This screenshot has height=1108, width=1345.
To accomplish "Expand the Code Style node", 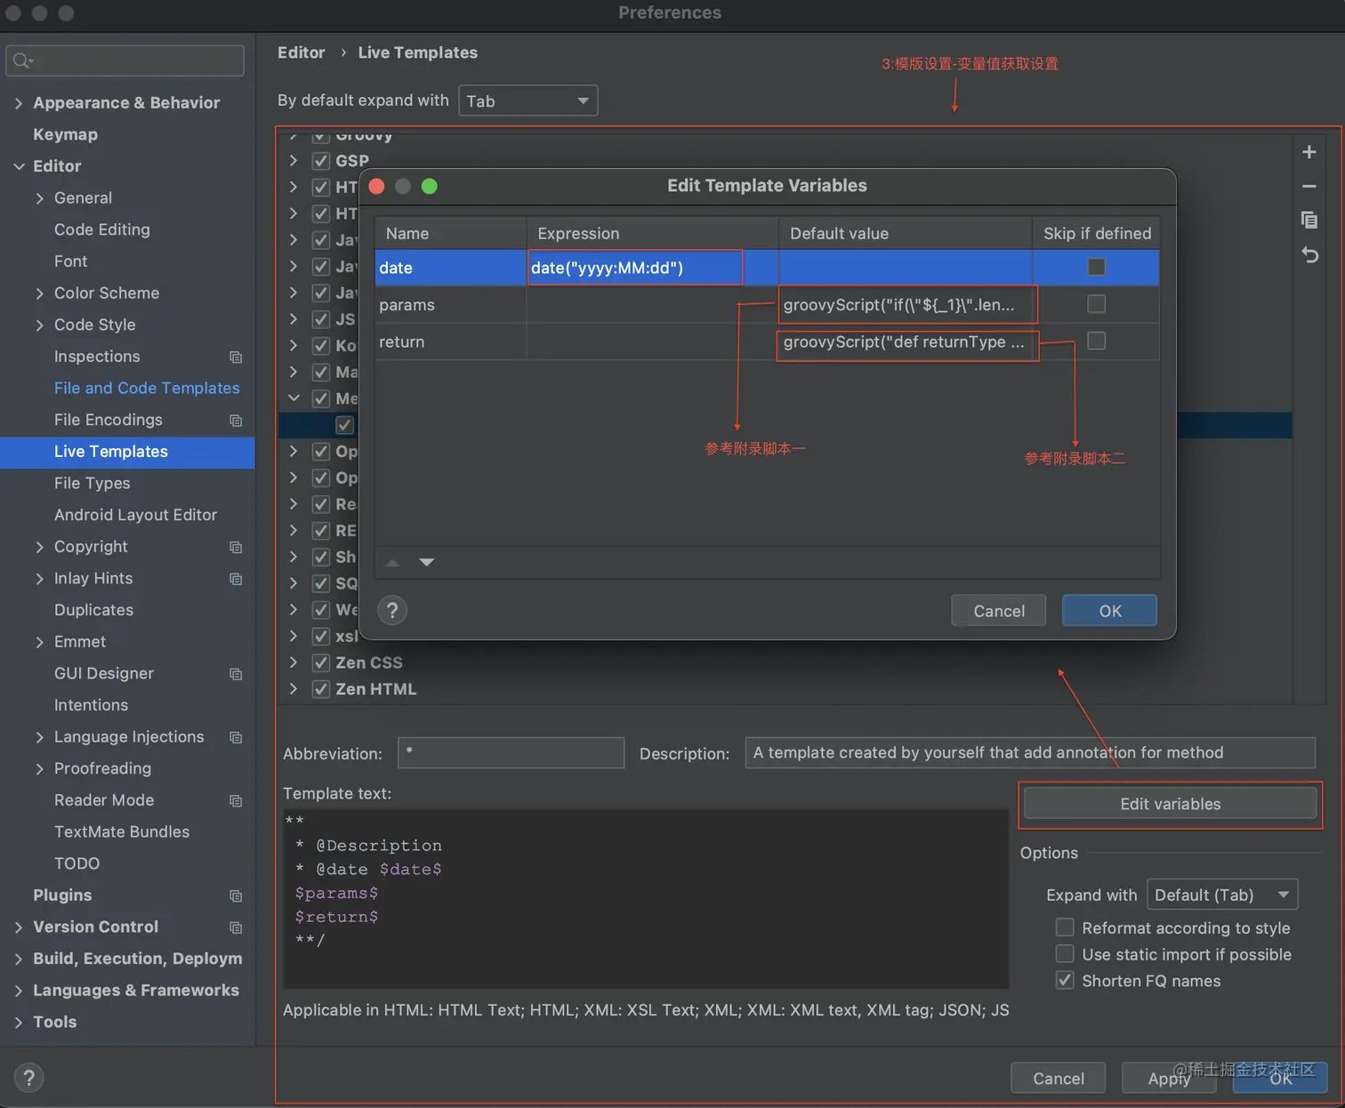I will [x=39, y=325].
